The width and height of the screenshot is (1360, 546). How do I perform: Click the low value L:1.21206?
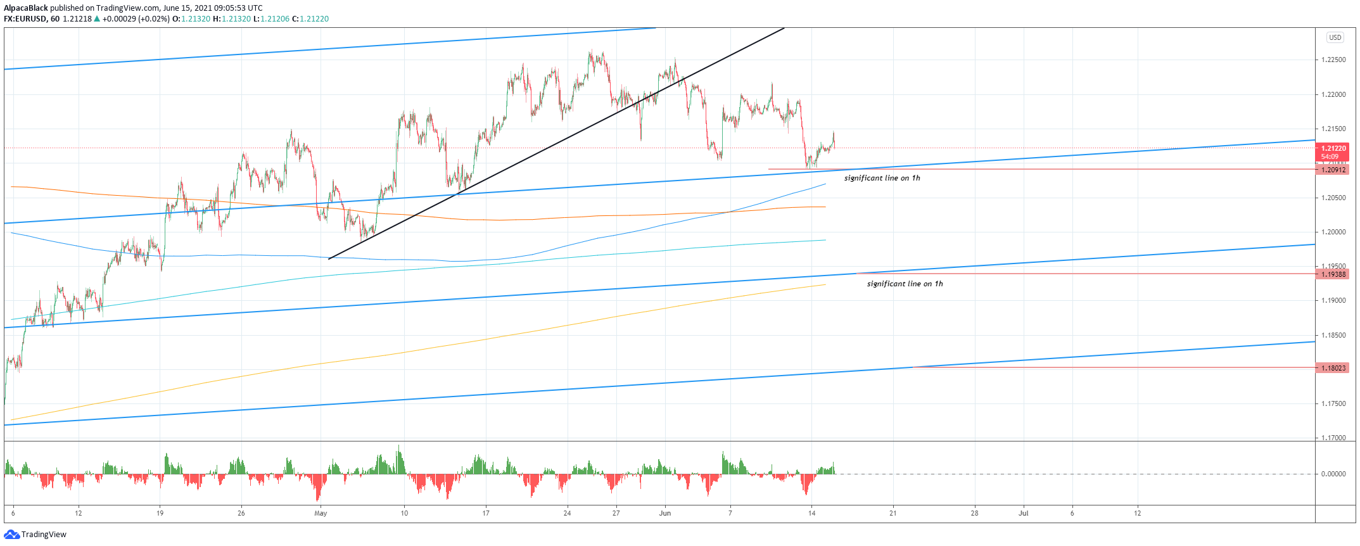pos(271,19)
